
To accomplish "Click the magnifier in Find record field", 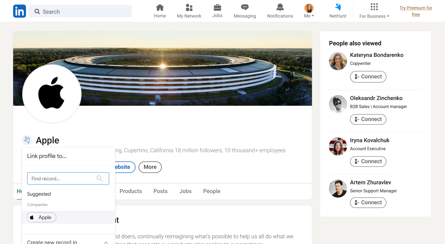I will [100, 178].
